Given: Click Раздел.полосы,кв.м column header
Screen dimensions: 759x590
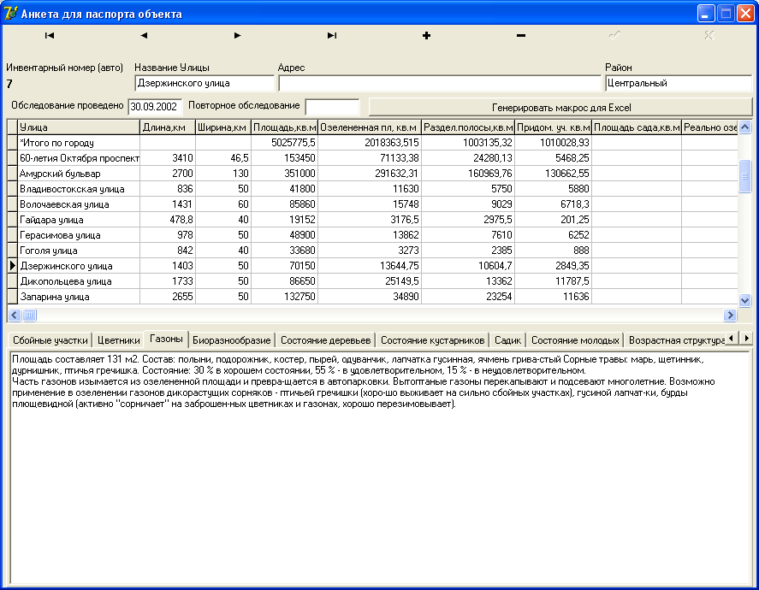Looking at the screenshot, I should click(x=468, y=127).
